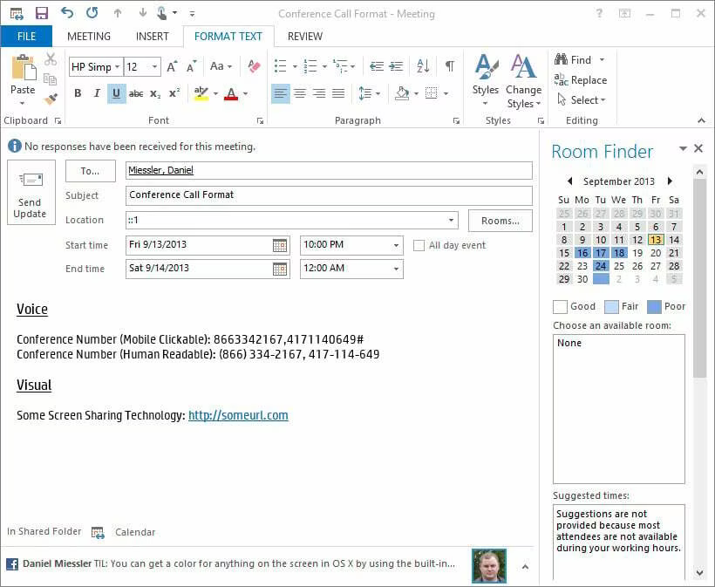Click the Save icon in quick access toolbar

tap(42, 13)
